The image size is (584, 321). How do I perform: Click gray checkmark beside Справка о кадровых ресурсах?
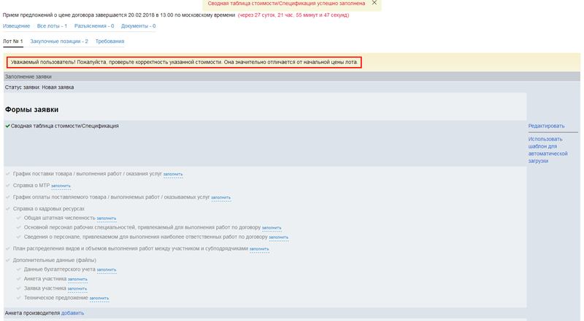pos(7,209)
